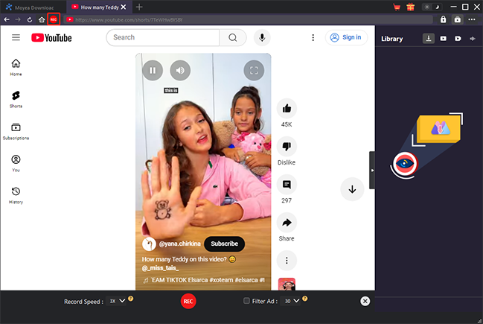Viewport: 483px width, 324px height.
Task: Open the comments with 297 replies
Action: coord(287,184)
